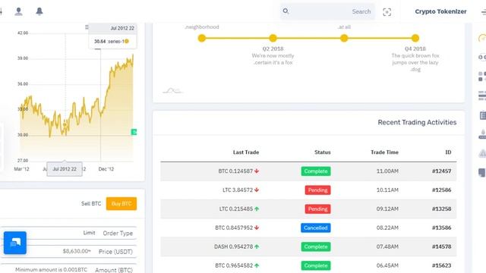Image resolution: width=486 pixels, height=273 pixels.
Task: Click down arrow beside LTC 3.84572
Action: pyautogui.click(x=257, y=190)
